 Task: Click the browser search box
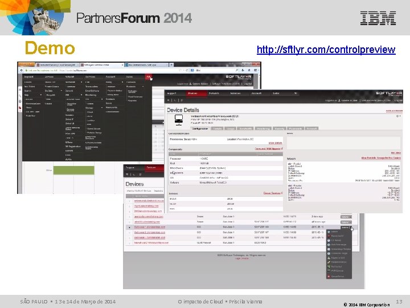point(216,70)
